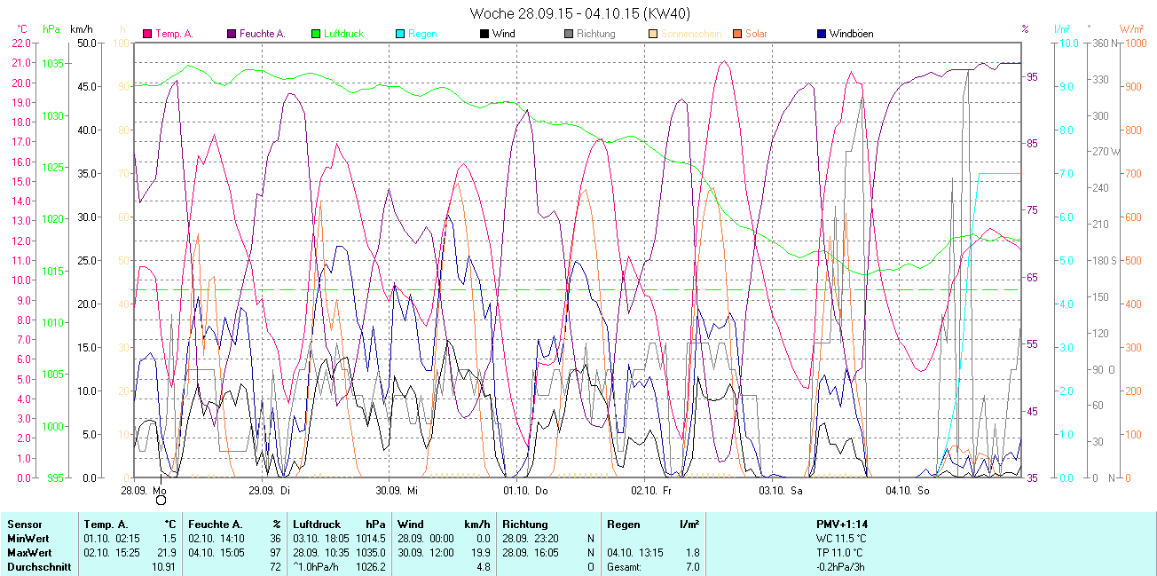Click the '-0.2hPa/3h' pressure tendency entry
Image resolution: width=1157 pixels, height=576 pixels.
(x=842, y=567)
